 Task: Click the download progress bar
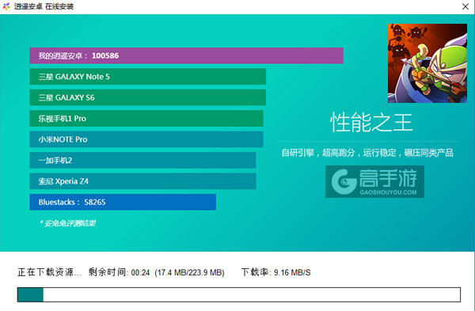[x=239, y=294]
